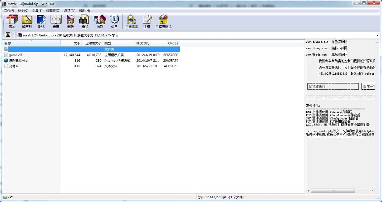
Task: Select the 绿色资源网.url file name
Action: point(19,61)
